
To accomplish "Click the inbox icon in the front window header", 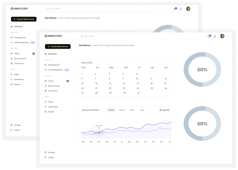I will pyautogui.click(x=209, y=36).
